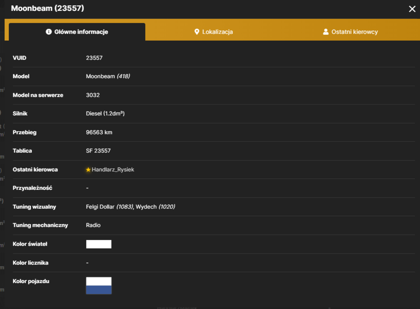The height and width of the screenshot is (309, 420).
Task: Click the white Kolor świateł swatch
Action: click(99, 244)
